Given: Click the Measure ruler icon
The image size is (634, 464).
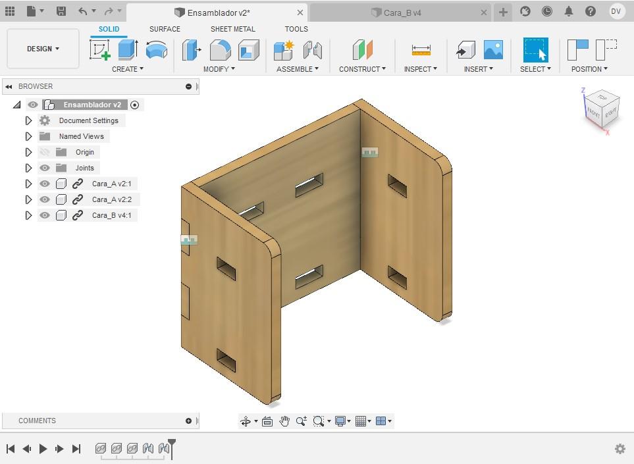Looking at the screenshot, I should [x=421, y=50].
